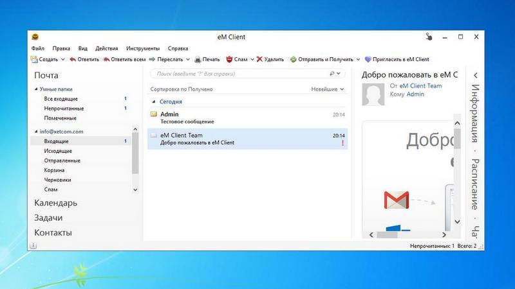The width and height of the screenshot is (515, 289).
Task: Click the sort by Received header
Action: (182, 89)
